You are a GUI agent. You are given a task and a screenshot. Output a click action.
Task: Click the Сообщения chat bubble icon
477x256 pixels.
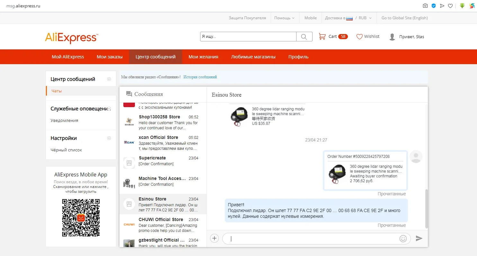pos(129,94)
